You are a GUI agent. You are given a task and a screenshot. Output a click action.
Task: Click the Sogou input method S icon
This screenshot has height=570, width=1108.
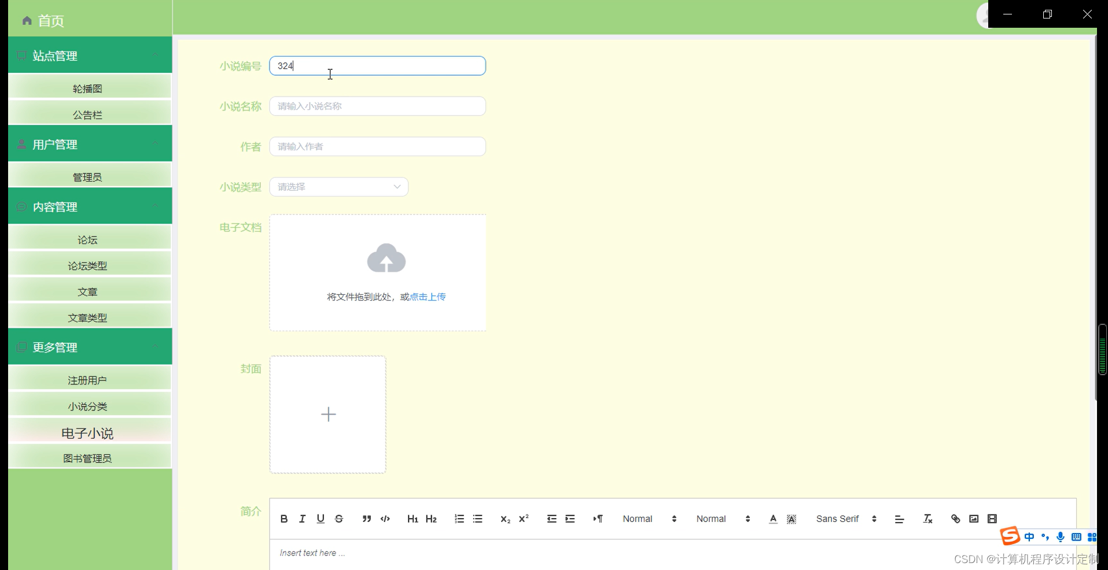[1010, 536]
